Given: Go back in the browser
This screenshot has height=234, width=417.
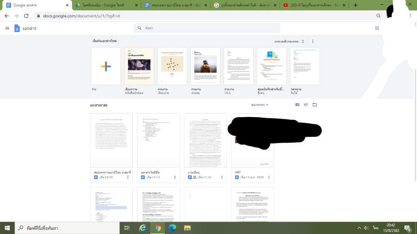Looking at the screenshot, I should [x=7, y=16].
